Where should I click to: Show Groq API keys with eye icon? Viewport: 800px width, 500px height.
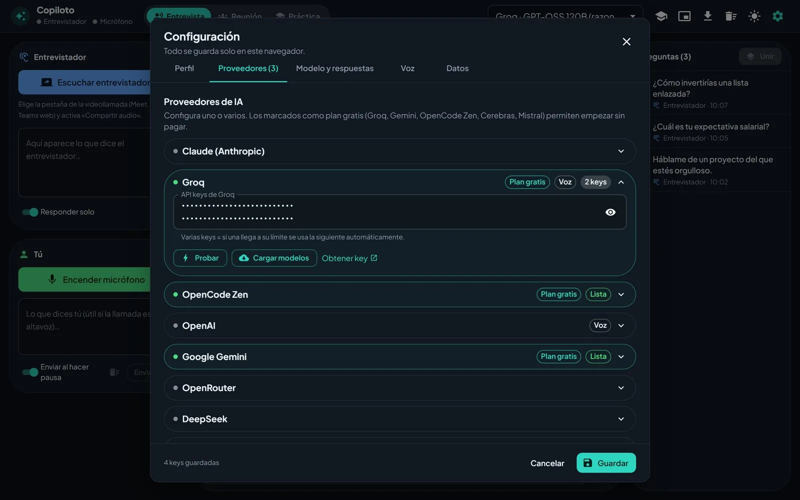coord(610,212)
